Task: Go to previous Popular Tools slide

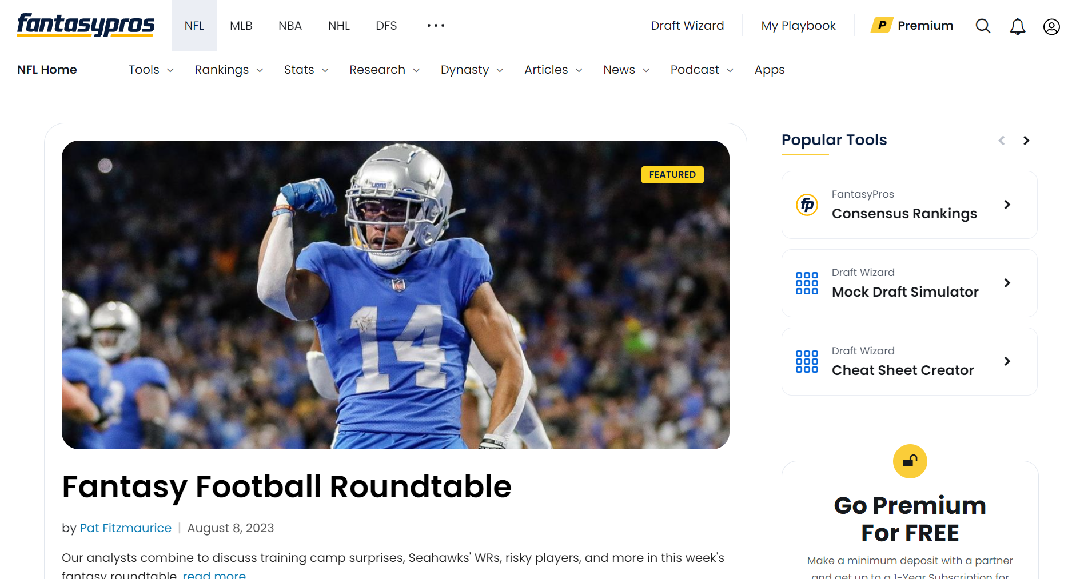Action: coord(1002,141)
